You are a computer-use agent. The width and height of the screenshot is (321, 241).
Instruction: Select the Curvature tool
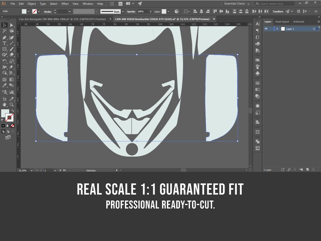12,38
